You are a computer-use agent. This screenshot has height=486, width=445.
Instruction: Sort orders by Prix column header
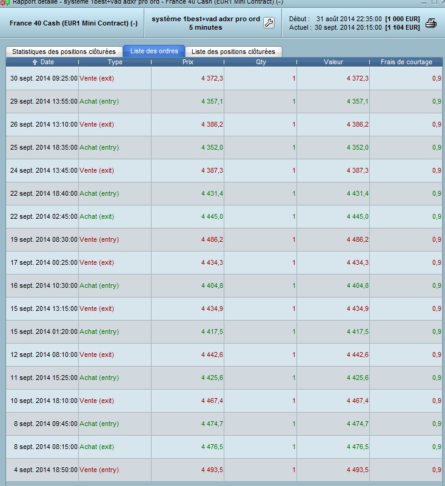click(187, 62)
